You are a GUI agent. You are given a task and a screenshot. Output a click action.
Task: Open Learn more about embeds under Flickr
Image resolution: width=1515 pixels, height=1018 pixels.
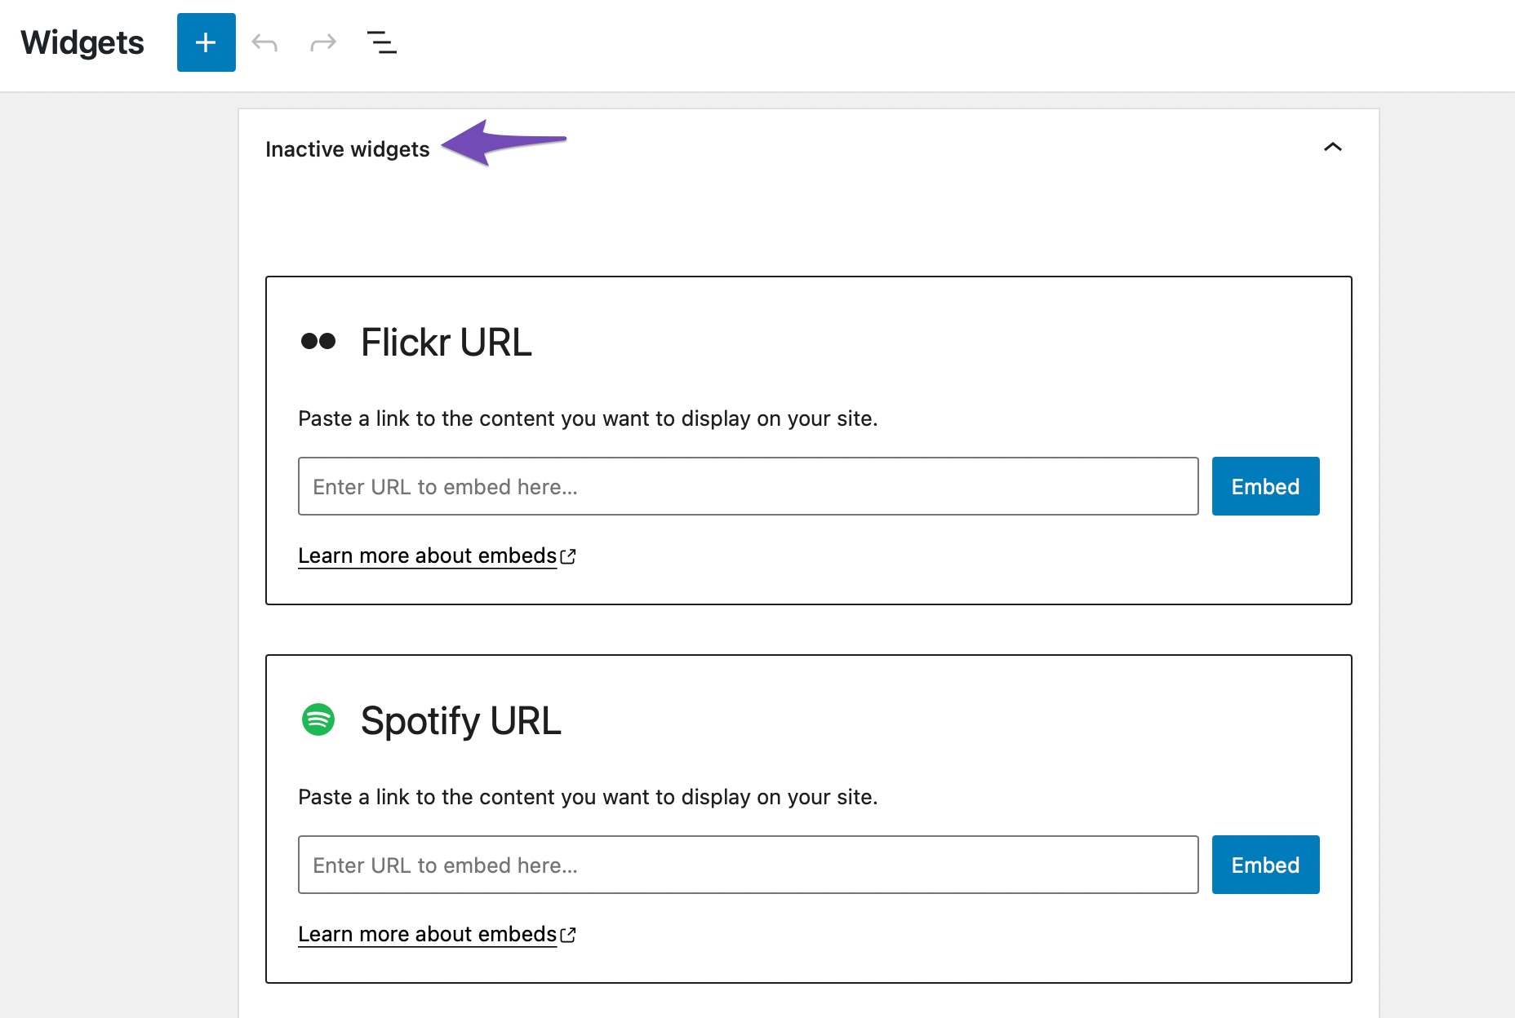click(x=437, y=555)
